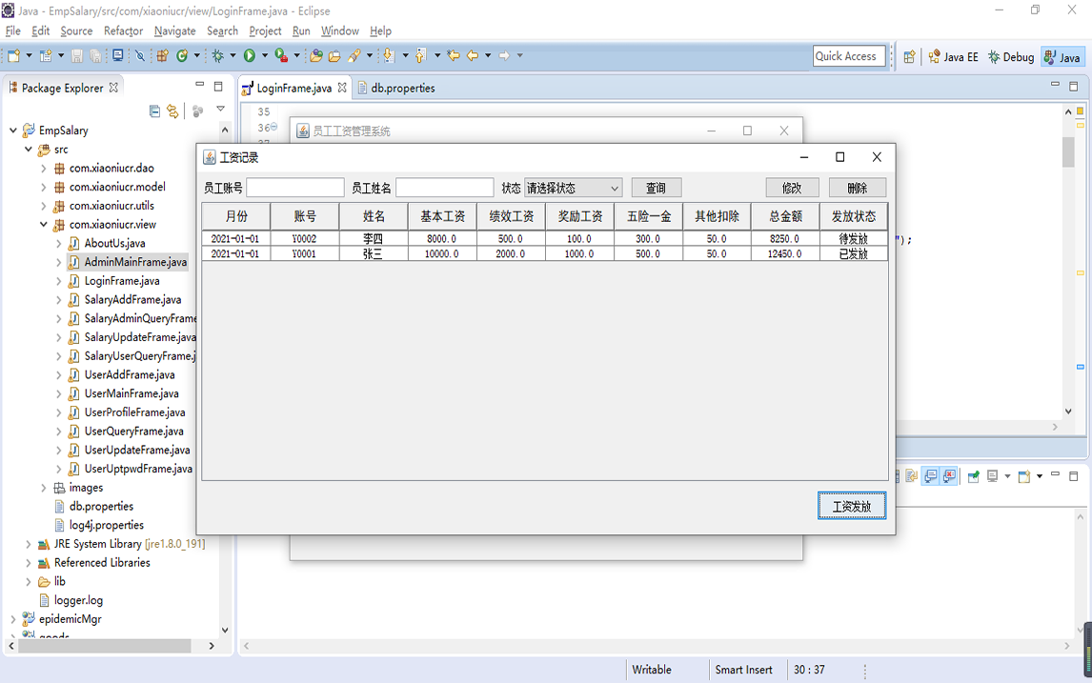Image resolution: width=1092 pixels, height=683 pixels.
Task: Select the Java perspective button
Action: pyautogui.click(x=1062, y=57)
